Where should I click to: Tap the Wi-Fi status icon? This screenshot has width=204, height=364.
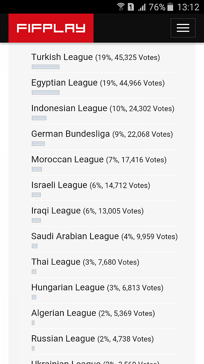121,7
